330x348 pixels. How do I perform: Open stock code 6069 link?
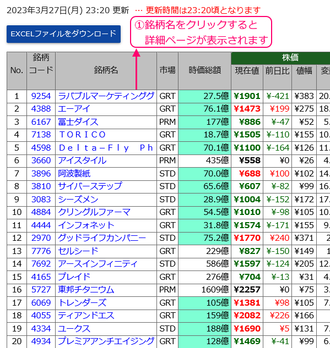(41, 302)
